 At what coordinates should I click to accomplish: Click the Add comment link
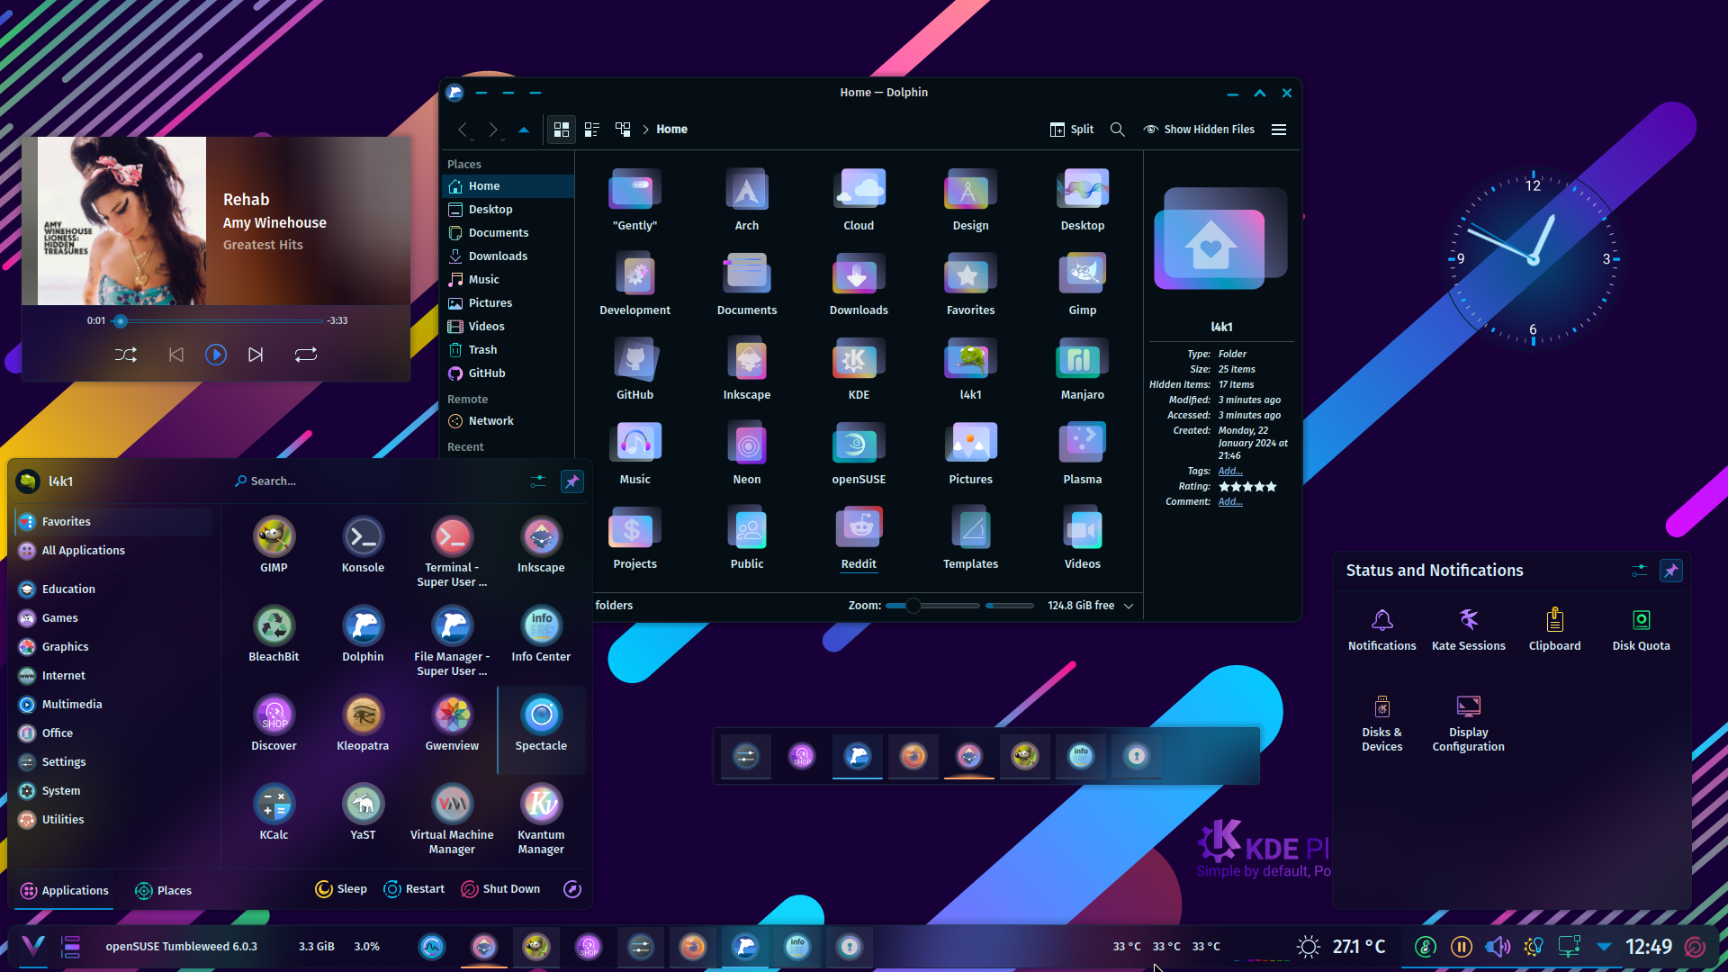(1230, 502)
